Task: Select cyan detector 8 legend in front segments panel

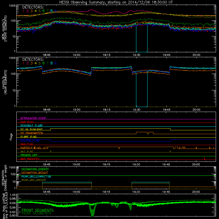Action: point(51,11)
